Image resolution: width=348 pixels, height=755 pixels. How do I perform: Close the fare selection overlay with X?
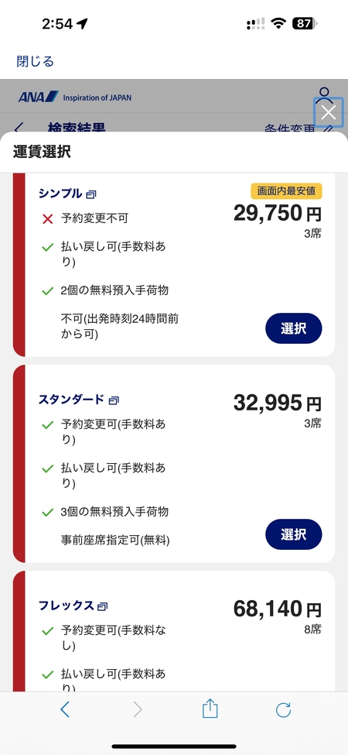pos(329,112)
